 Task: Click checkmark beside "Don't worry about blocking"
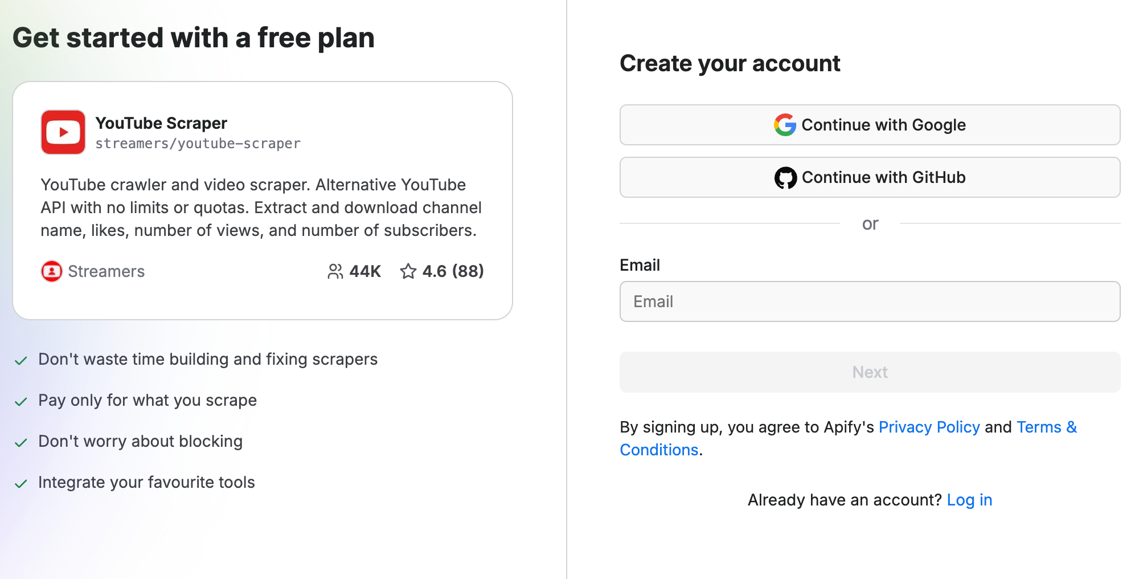pos(21,442)
